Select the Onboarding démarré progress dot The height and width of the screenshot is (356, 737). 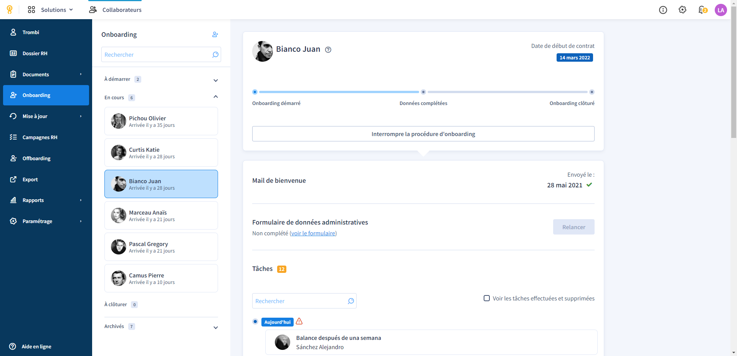point(255,92)
